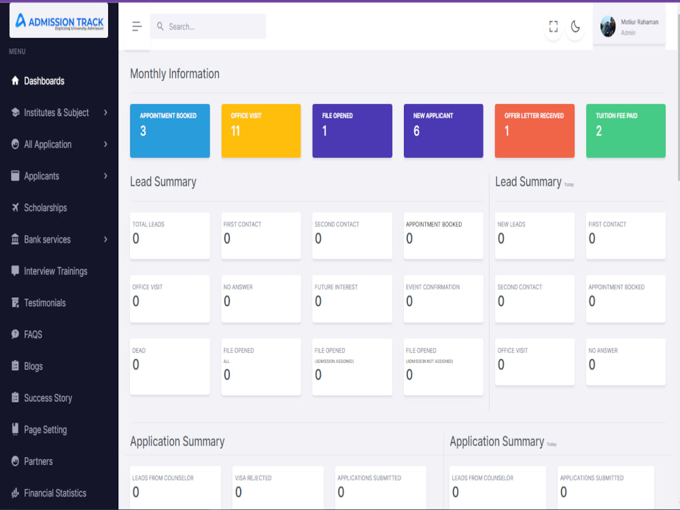The width and height of the screenshot is (680, 510).
Task: Click the Financial Statistics chart icon
Action: [14, 492]
